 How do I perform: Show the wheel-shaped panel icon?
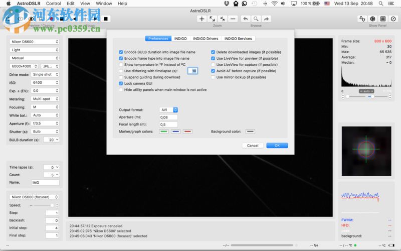[372, 19]
